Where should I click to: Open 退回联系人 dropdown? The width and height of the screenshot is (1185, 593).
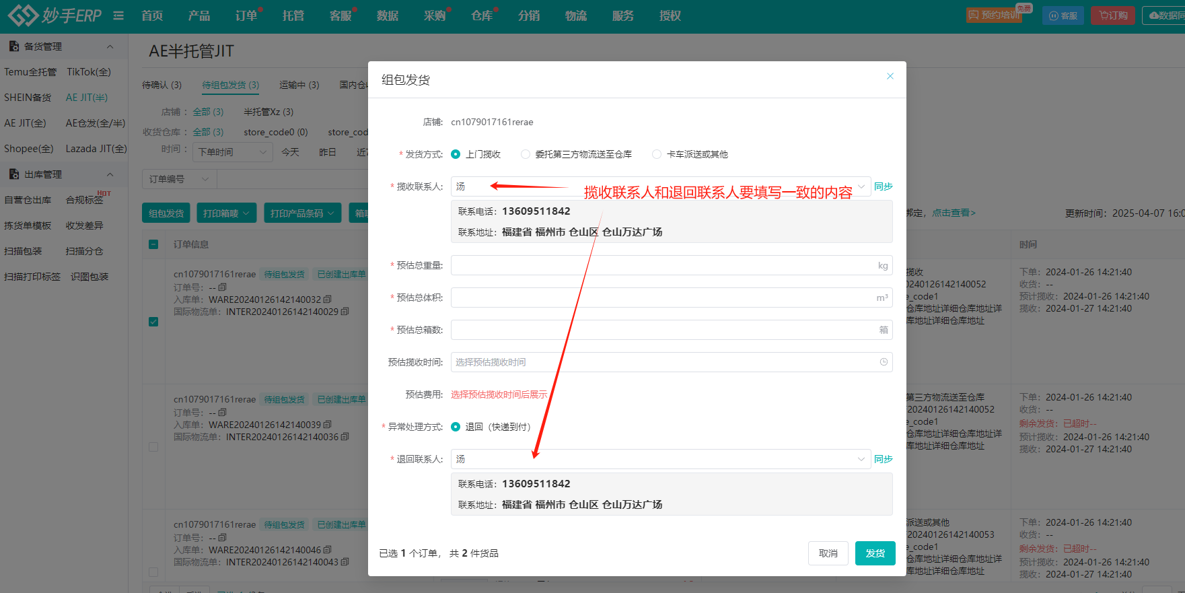click(661, 459)
